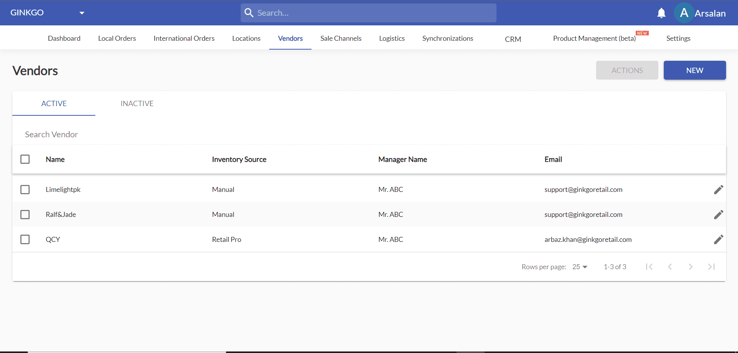Toggle the select-all checkbox in header
Viewport: 738px width, 353px height.
pyautogui.click(x=25, y=159)
